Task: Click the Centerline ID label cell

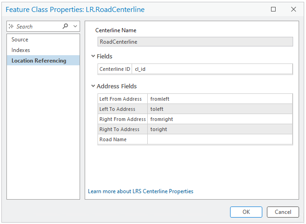Action: [x=115, y=69]
